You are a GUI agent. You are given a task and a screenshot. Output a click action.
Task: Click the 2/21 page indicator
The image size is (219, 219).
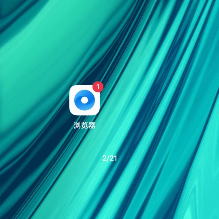coord(109,159)
